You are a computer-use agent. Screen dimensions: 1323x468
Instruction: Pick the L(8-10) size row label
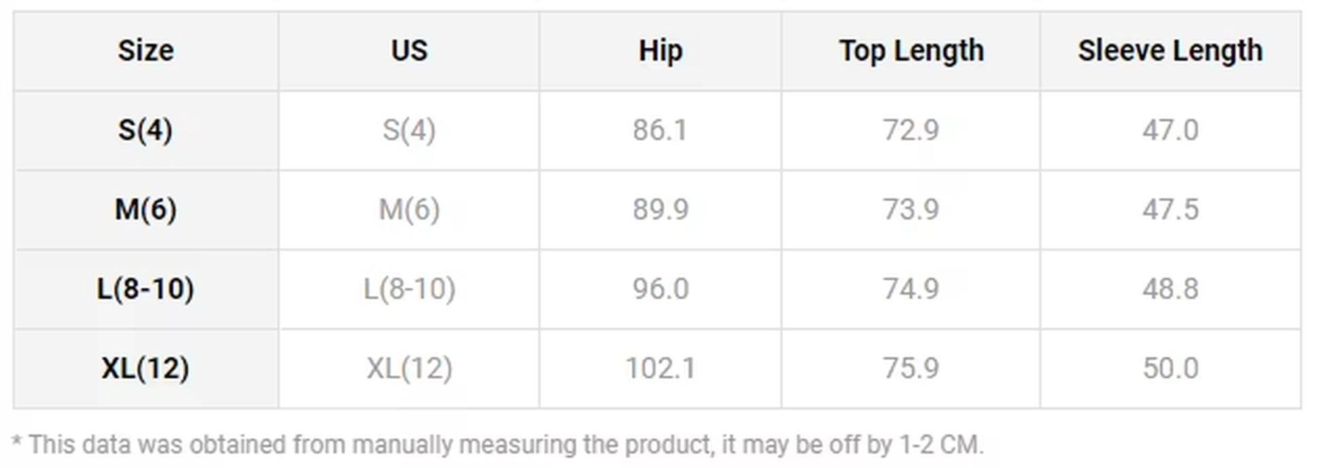pos(145,288)
